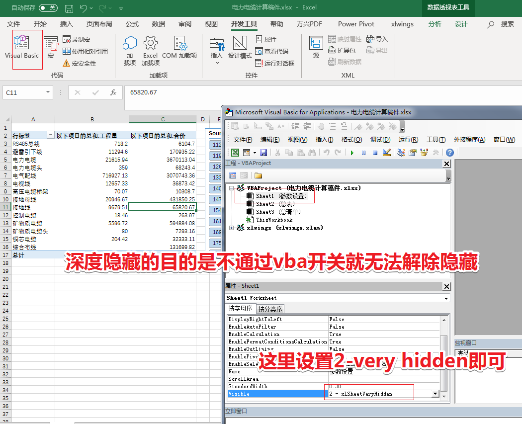Open the 加载项 add-ins hexagon button

[x=129, y=51]
